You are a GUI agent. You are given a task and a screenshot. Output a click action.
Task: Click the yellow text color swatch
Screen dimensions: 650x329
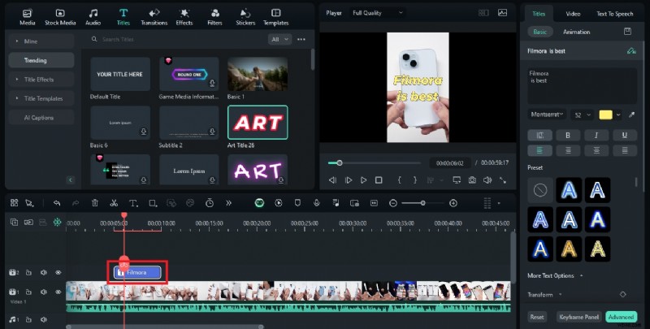point(605,115)
